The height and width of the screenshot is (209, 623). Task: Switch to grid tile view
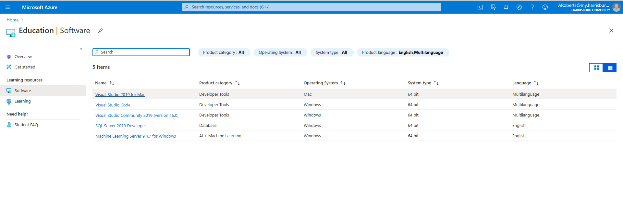tap(596, 68)
